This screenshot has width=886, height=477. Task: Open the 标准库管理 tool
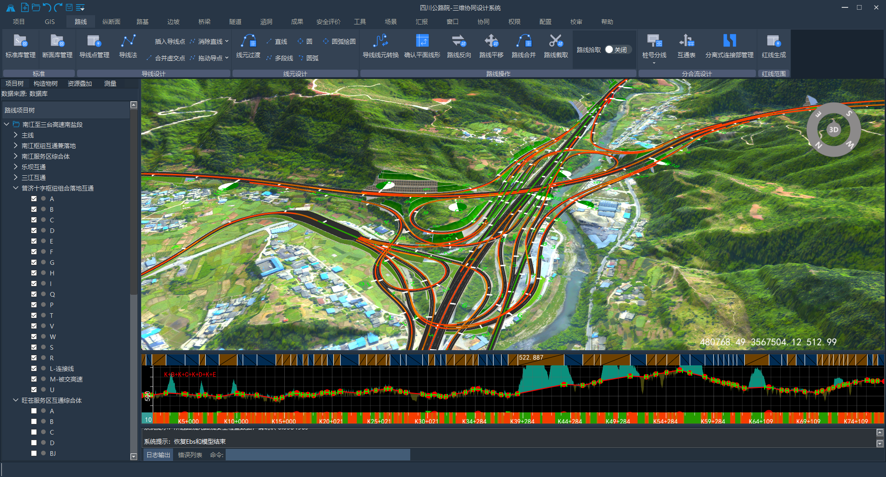(20, 46)
